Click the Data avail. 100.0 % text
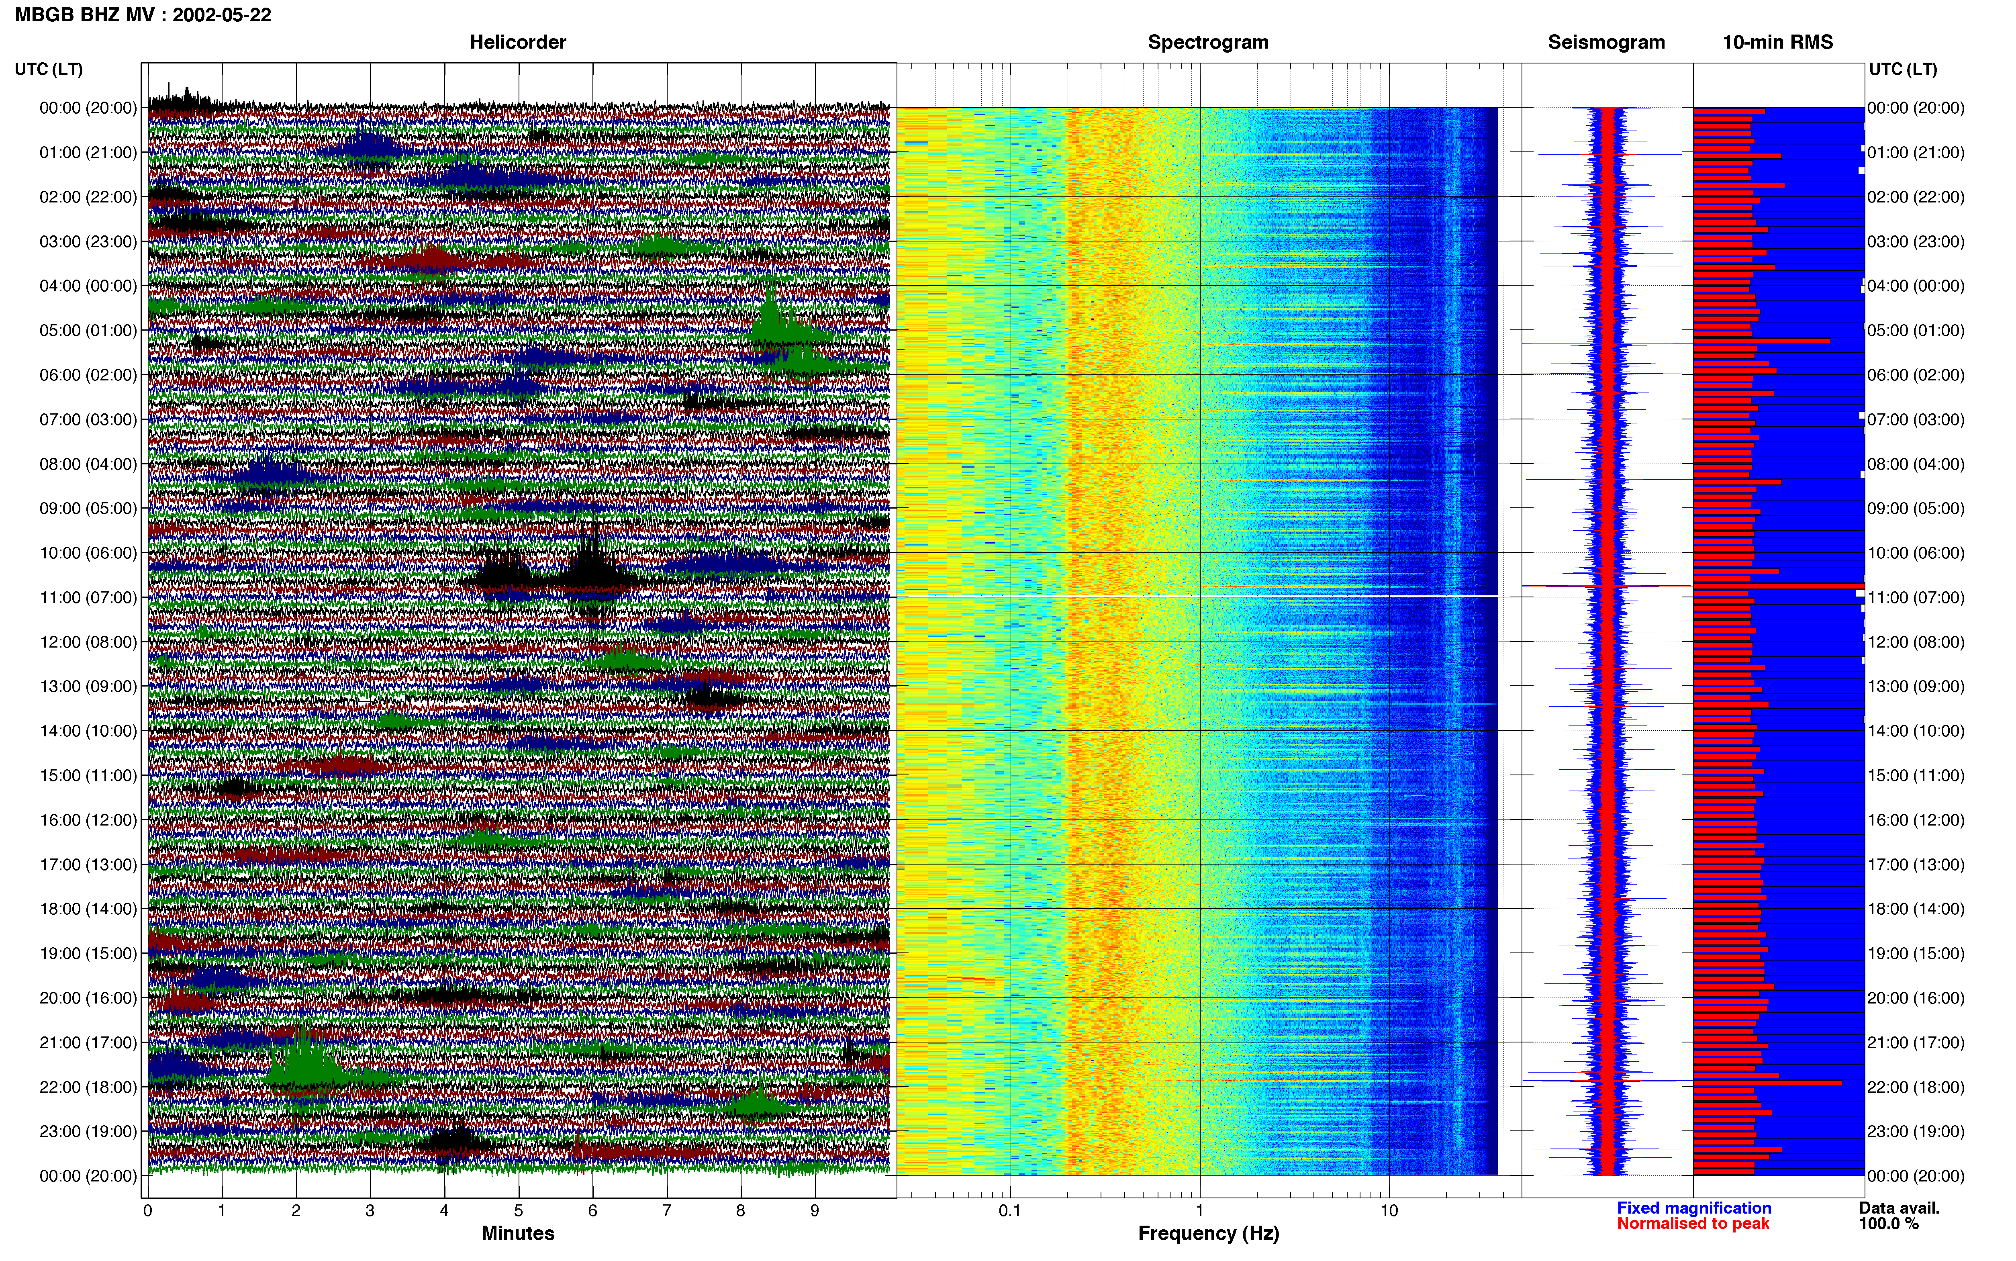Viewport: 2016px width, 1261px height. 1898,1215
